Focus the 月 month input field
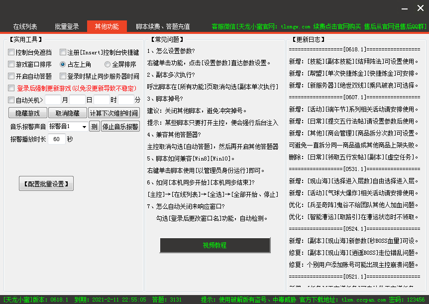 (53, 100)
